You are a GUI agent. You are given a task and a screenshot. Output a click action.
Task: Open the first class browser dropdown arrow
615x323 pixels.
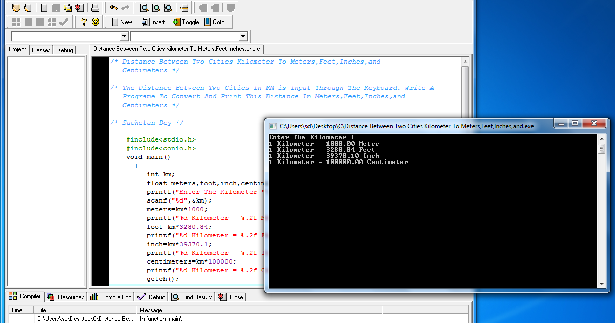(124, 36)
